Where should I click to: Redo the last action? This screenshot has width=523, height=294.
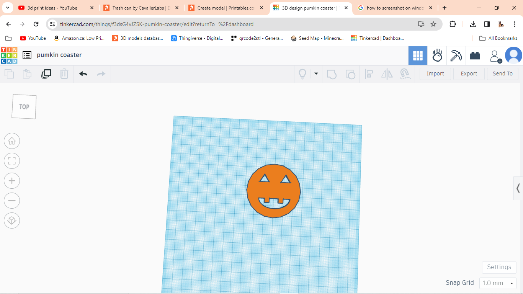(x=101, y=74)
